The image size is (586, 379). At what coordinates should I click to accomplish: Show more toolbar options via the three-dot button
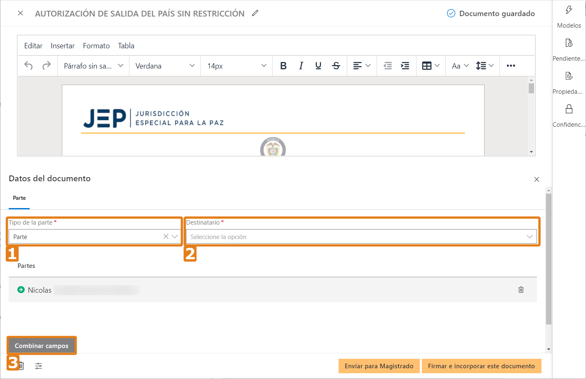(x=511, y=66)
